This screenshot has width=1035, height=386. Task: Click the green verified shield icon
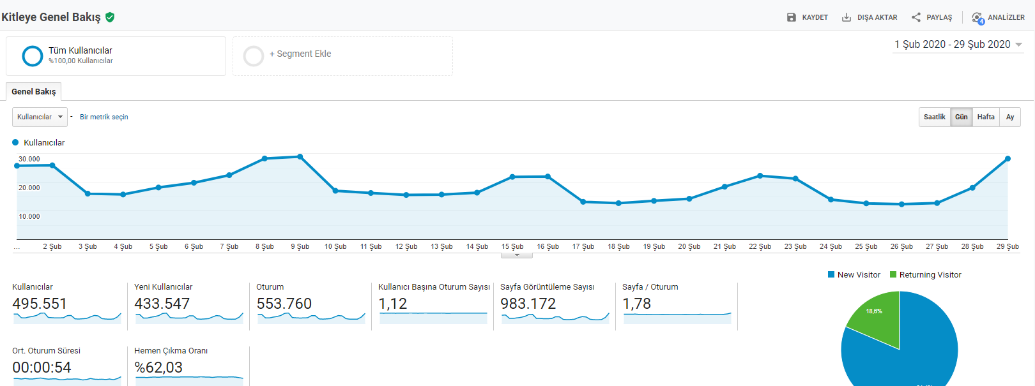(x=110, y=17)
